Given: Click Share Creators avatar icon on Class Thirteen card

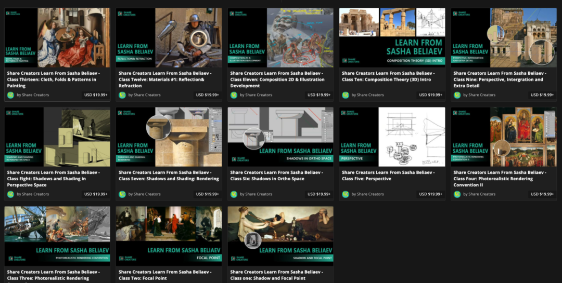Looking at the screenshot, I should click(10, 95).
